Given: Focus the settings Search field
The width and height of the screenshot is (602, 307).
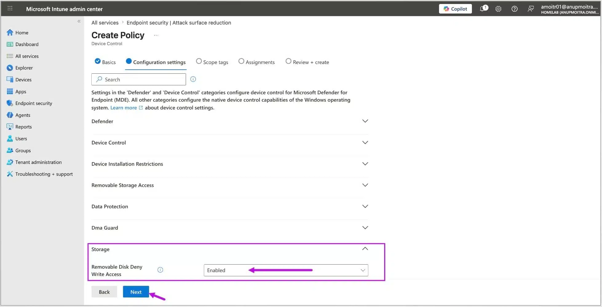Looking at the screenshot, I should point(139,79).
